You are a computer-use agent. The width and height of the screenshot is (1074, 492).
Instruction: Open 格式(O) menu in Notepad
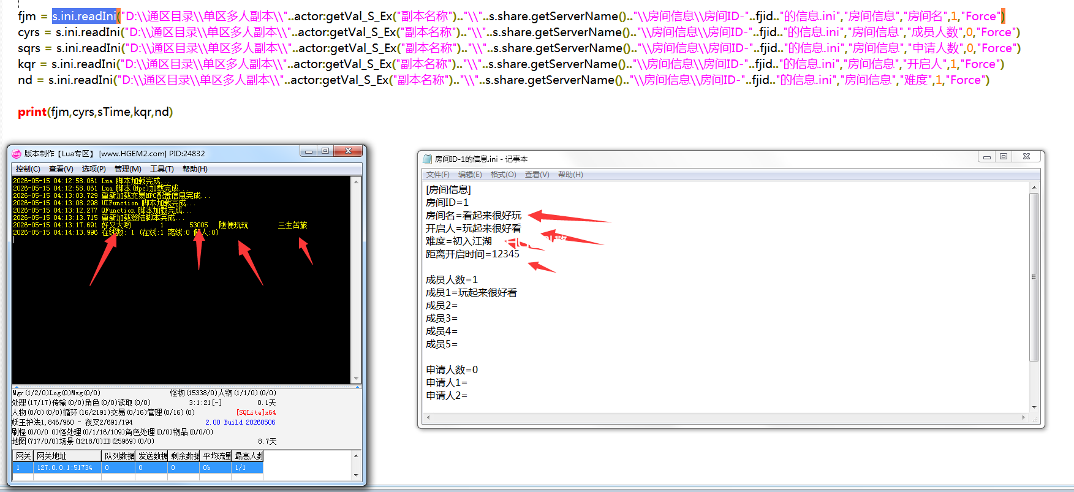[x=503, y=175]
